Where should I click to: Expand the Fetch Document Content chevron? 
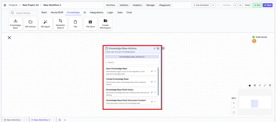[155, 102]
